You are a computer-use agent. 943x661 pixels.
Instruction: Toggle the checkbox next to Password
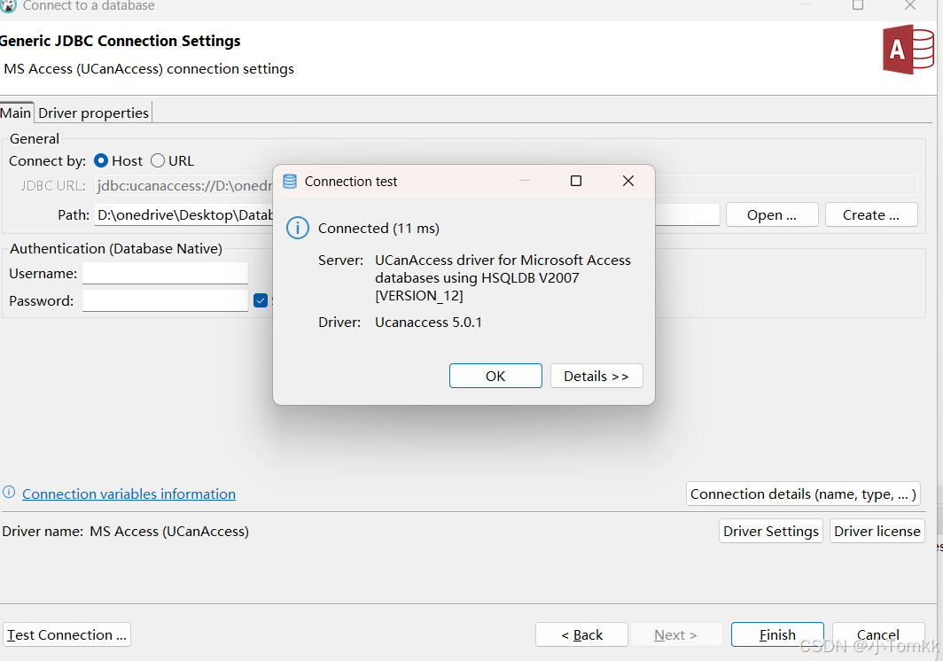click(261, 300)
